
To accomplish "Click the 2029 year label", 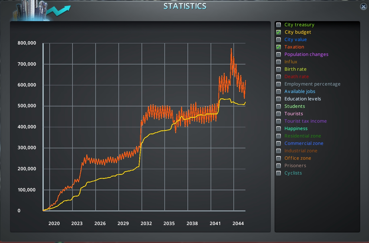I will [x=123, y=223].
